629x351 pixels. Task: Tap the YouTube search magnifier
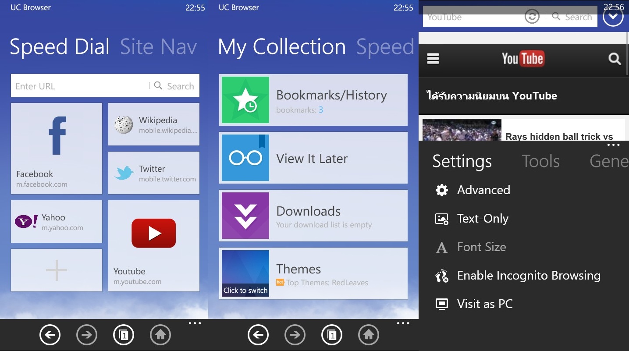(615, 59)
